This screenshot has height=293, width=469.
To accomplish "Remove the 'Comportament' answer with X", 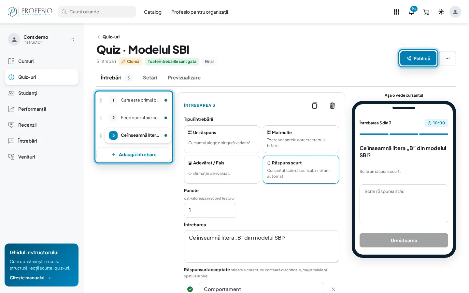I will [x=333, y=289].
